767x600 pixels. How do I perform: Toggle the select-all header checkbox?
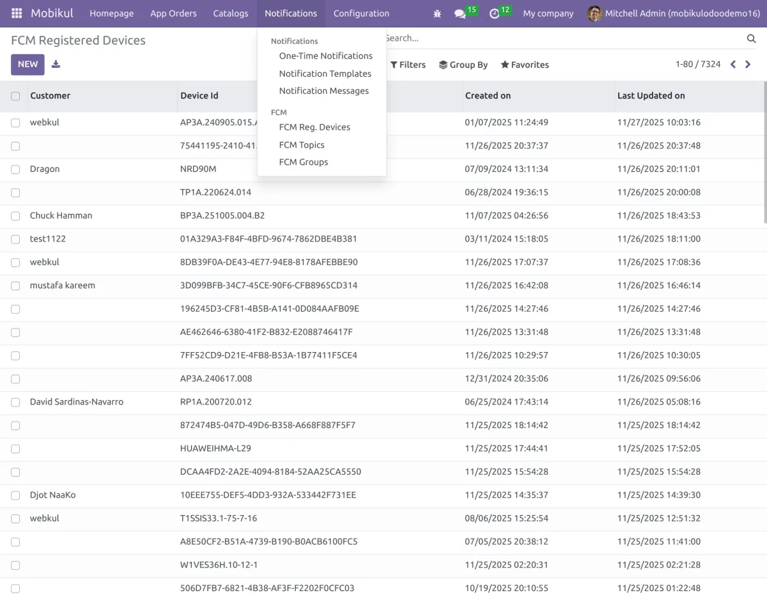click(x=15, y=96)
